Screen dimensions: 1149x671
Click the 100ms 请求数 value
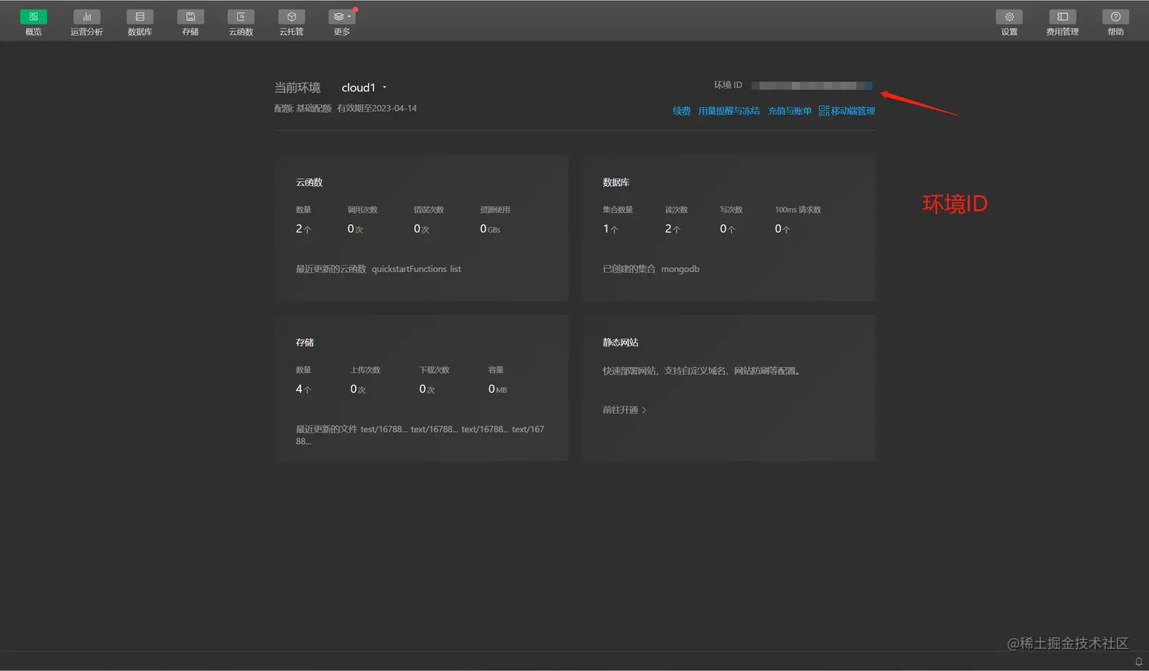coord(783,229)
